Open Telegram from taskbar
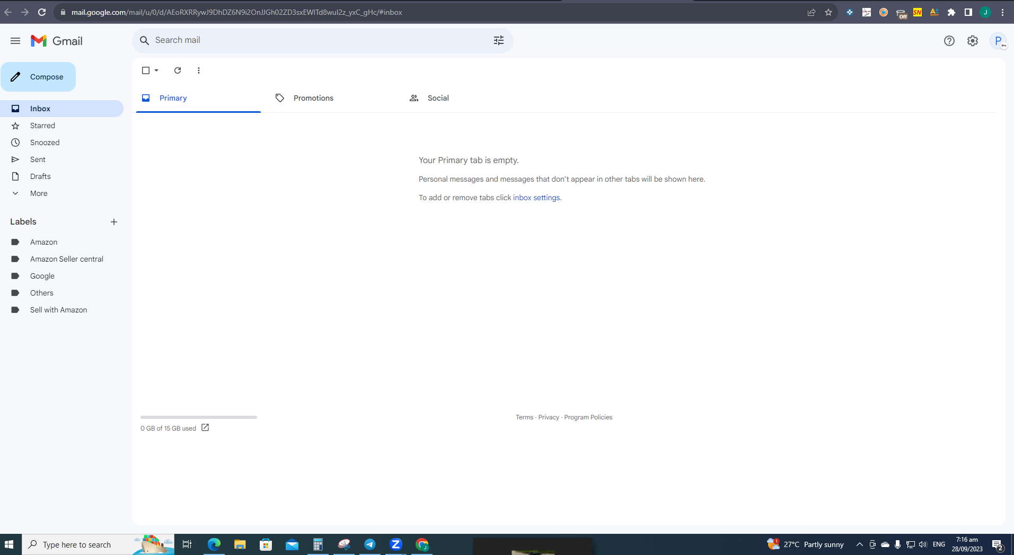The image size is (1014, 555). 370,544
